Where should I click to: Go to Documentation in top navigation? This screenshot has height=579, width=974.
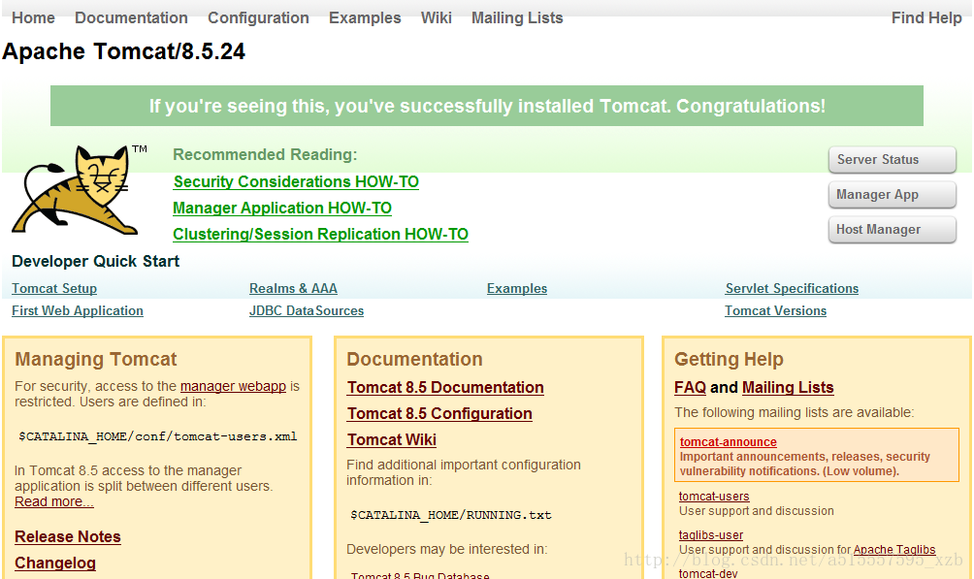tap(131, 18)
